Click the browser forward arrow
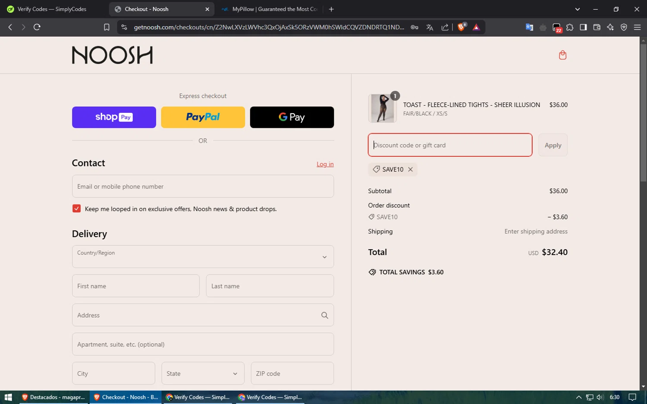The height and width of the screenshot is (404, 647). point(23,27)
